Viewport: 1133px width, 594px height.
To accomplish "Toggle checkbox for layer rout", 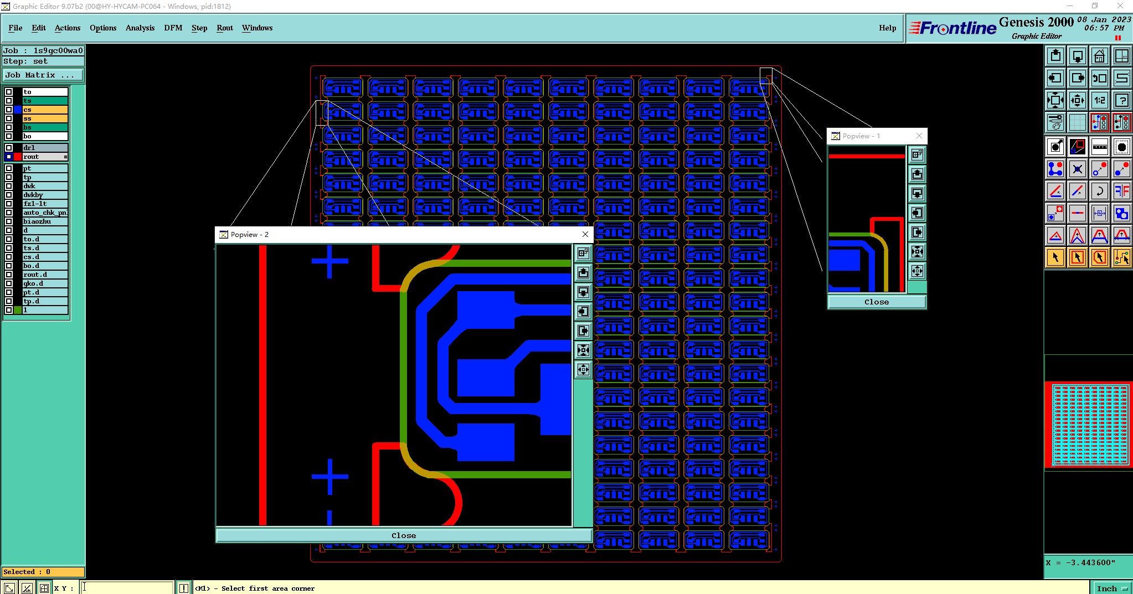I will pos(9,157).
